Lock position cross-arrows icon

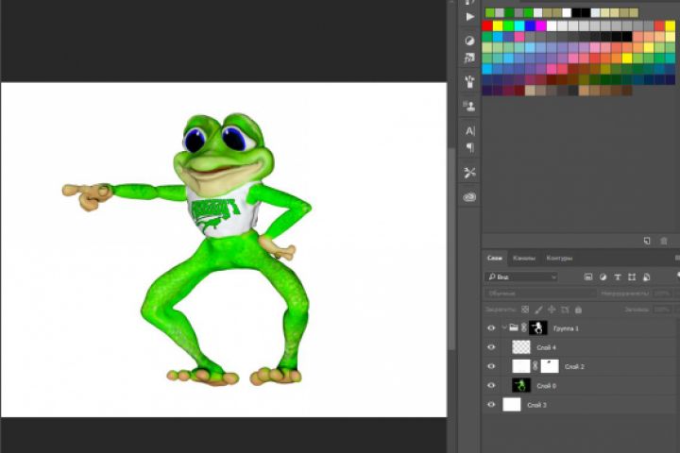tap(552, 310)
